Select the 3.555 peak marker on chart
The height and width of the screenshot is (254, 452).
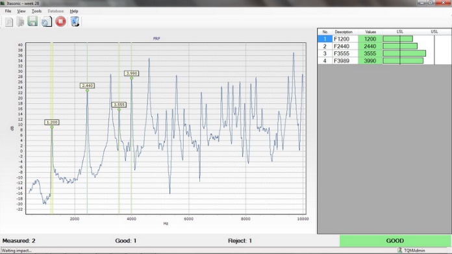119,105
